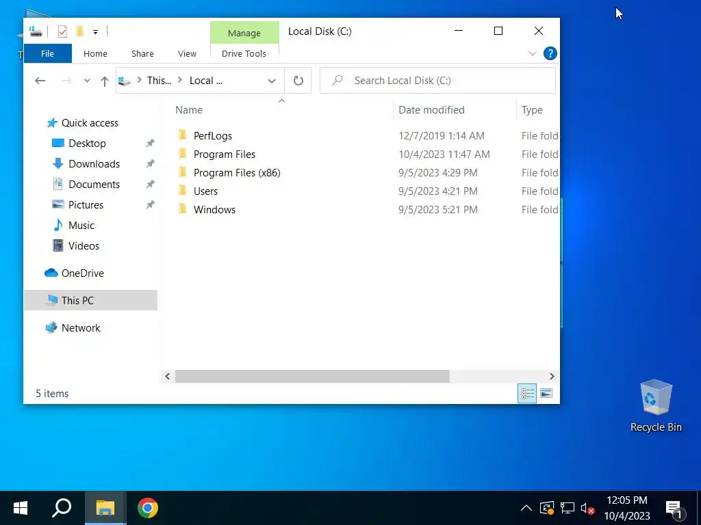The width and height of the screenshot is (701, 525).
Task: Open Documents in the navigation pane
Action: (x=94, y=185)
